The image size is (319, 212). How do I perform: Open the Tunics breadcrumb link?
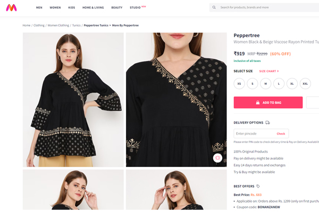pyautogui.click(x=77, y=25)
